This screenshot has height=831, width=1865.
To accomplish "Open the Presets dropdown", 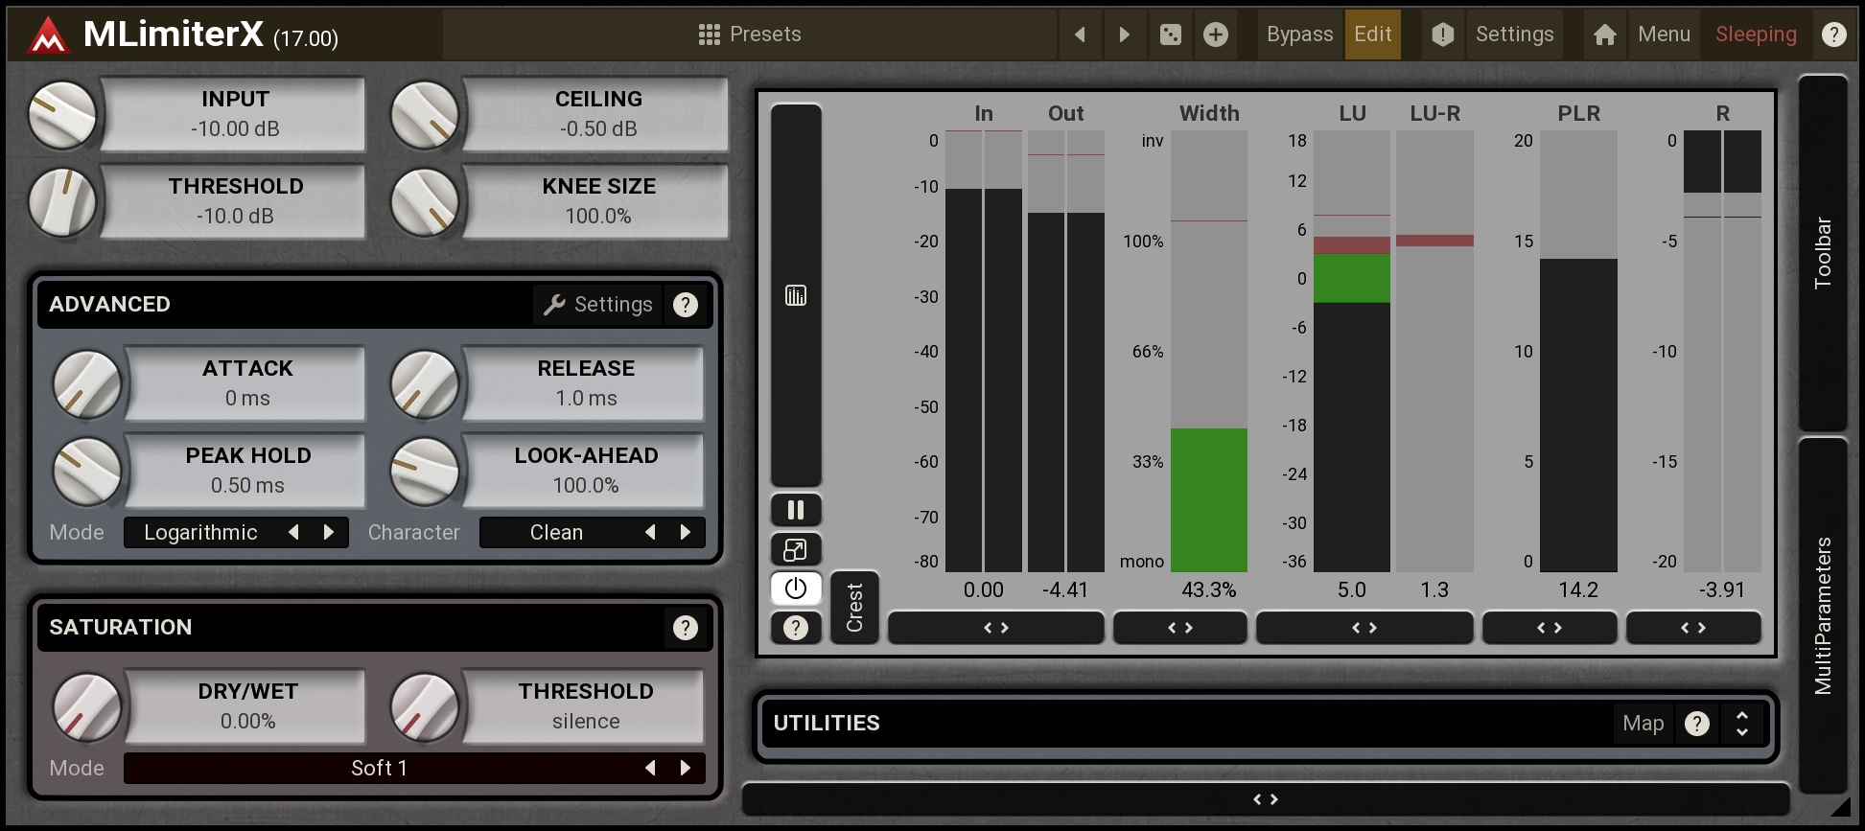I will tap(750, 35).
